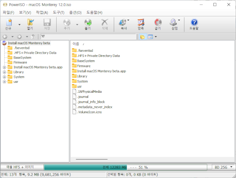
Task: Click the Forward navigation arrow
Action: click(19, 37)
